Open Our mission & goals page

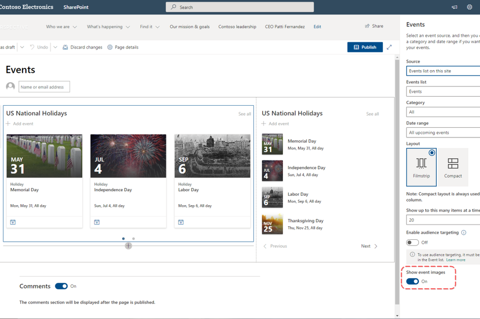pyautogui.click(x=189, y=27)
